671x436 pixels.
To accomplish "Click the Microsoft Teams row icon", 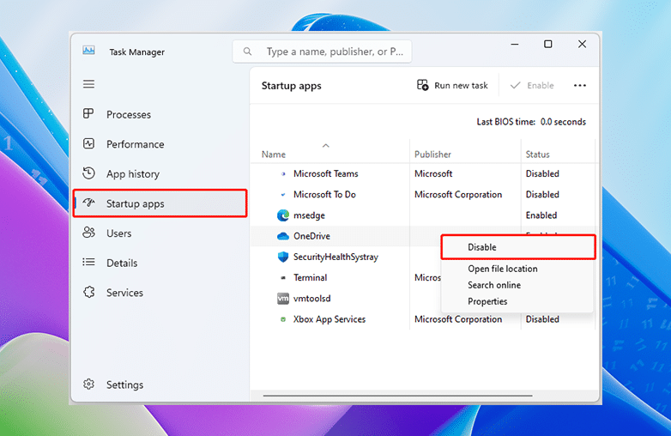I will [x=283, y=173].
